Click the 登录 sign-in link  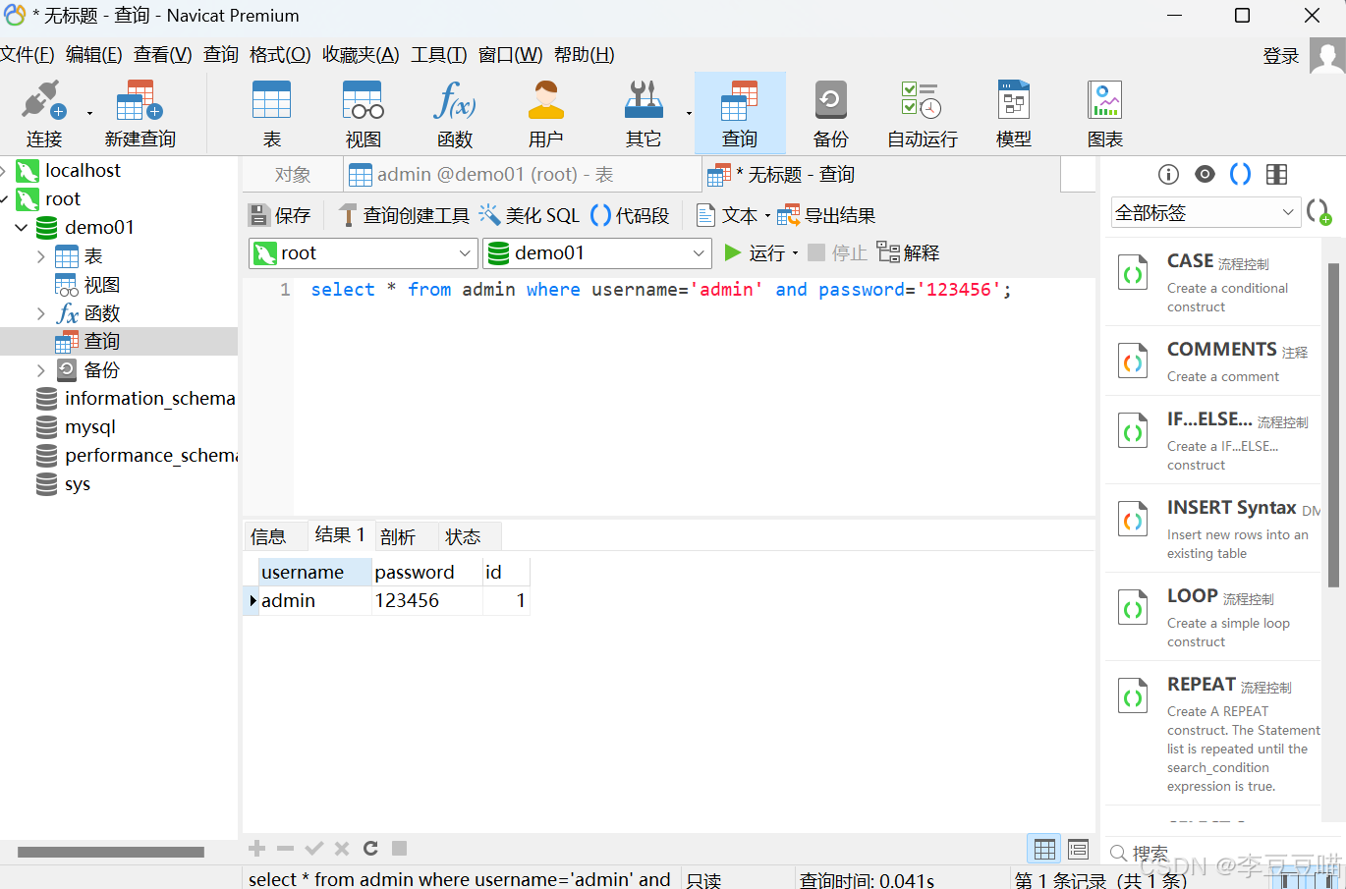point(1280,55)
